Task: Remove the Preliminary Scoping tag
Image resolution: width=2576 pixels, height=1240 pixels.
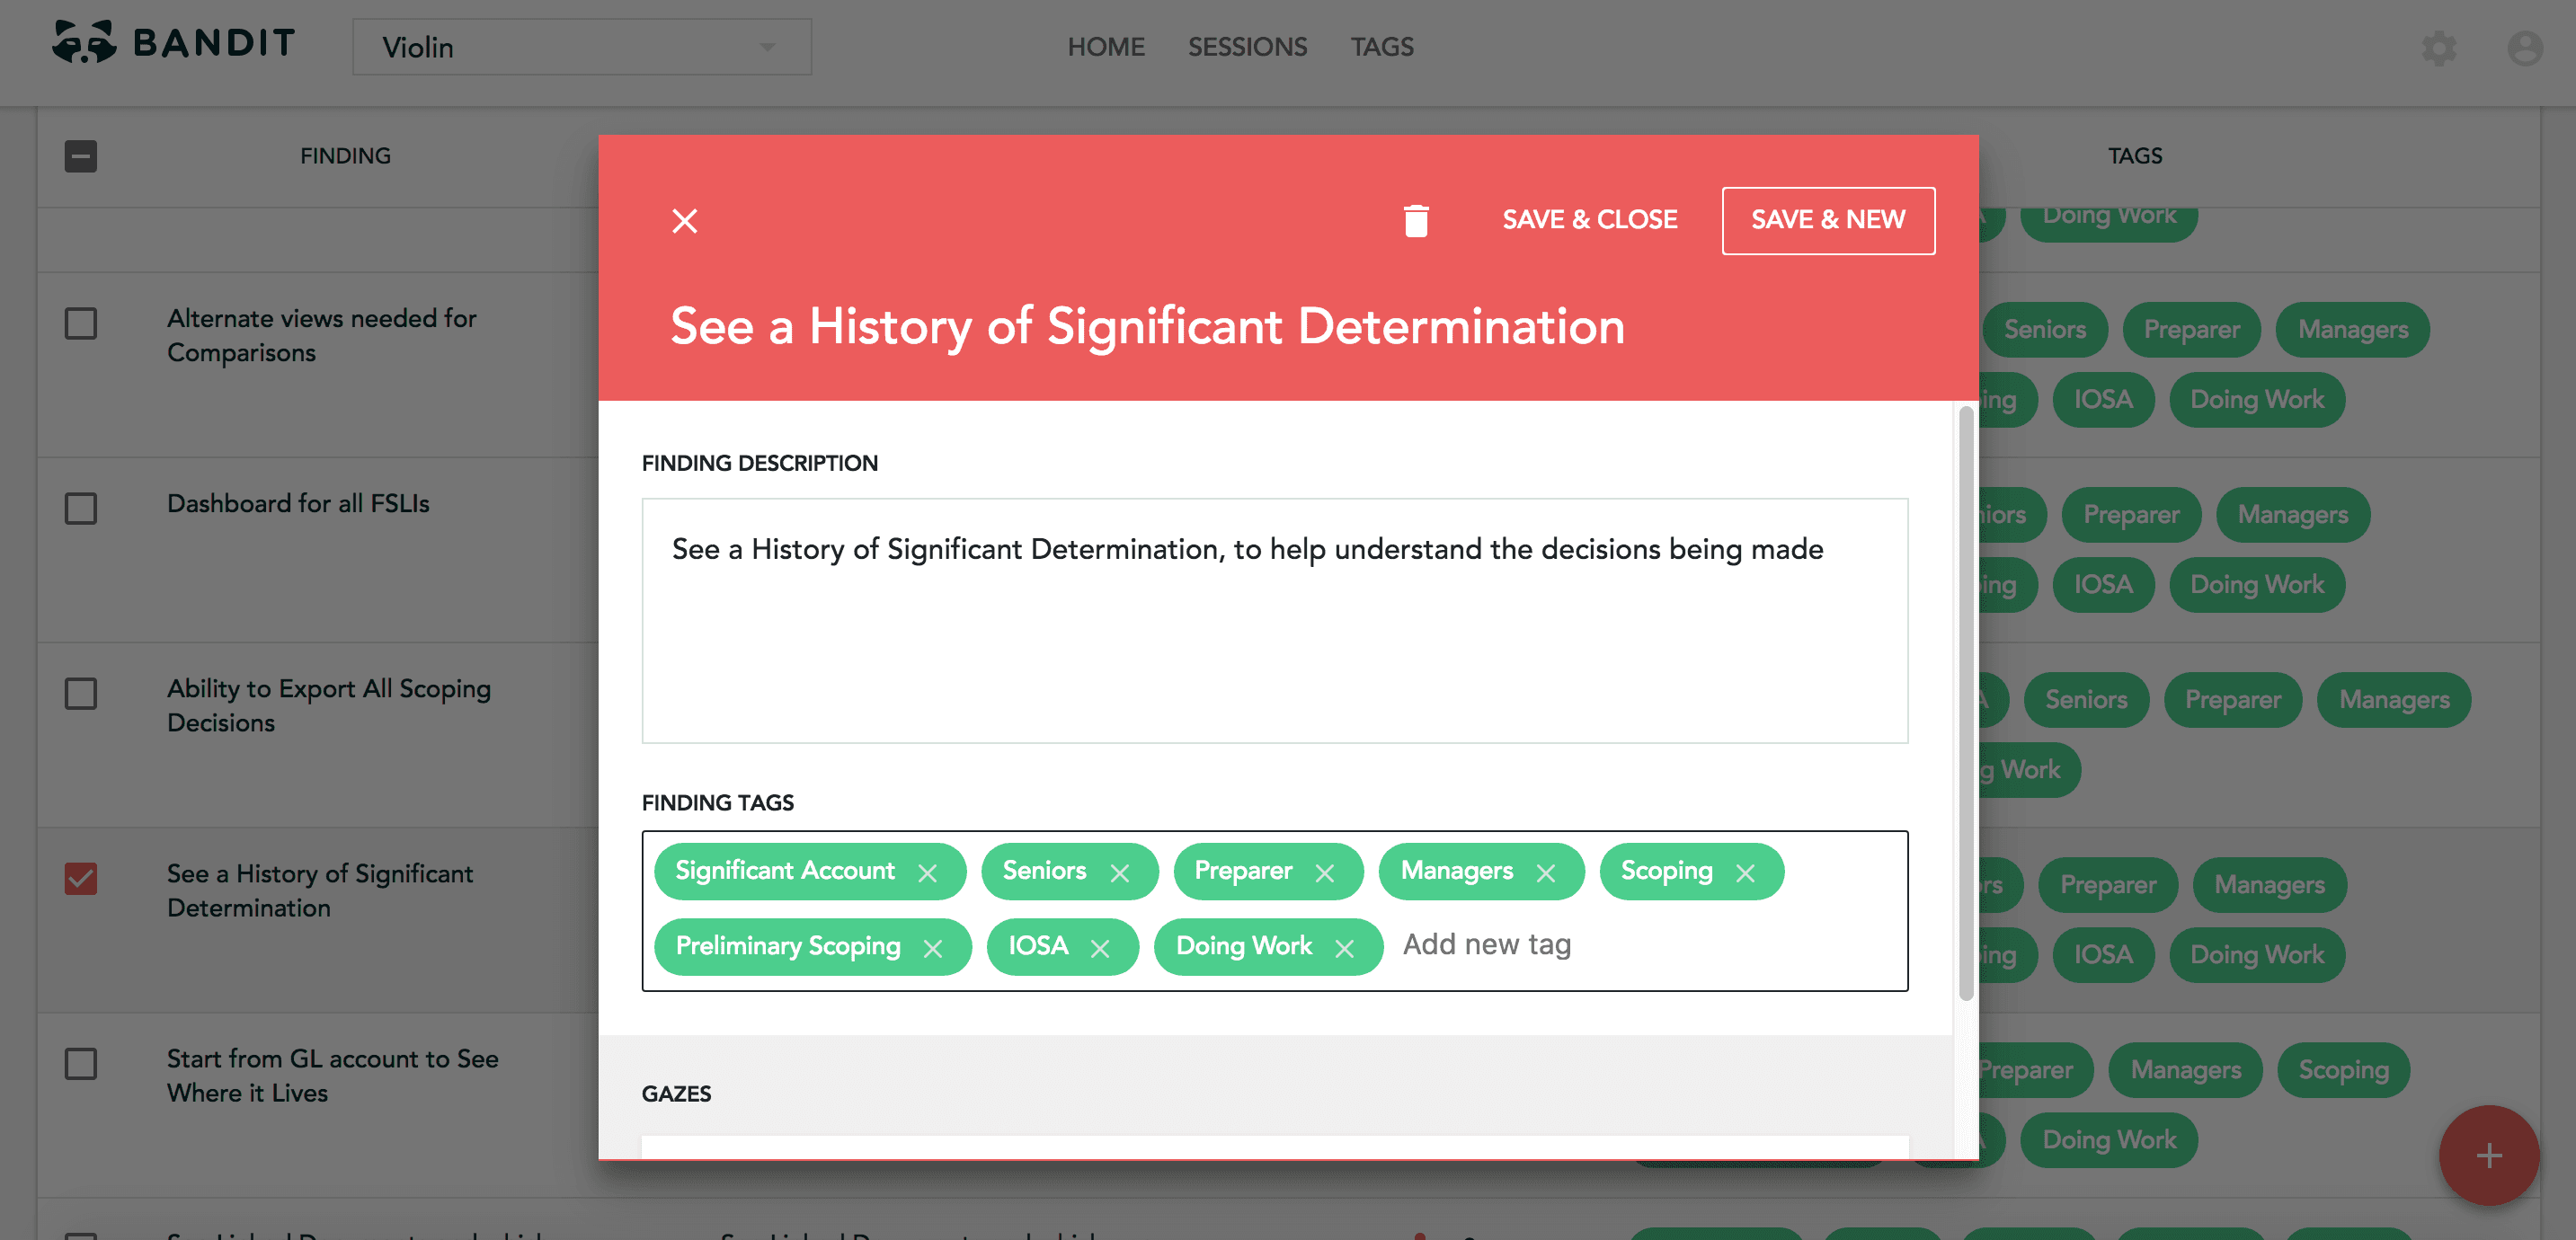Action: tap(933, 948)
